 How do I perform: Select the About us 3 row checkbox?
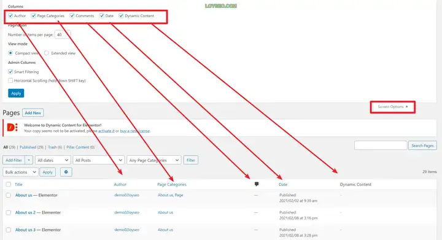[9, 230]
